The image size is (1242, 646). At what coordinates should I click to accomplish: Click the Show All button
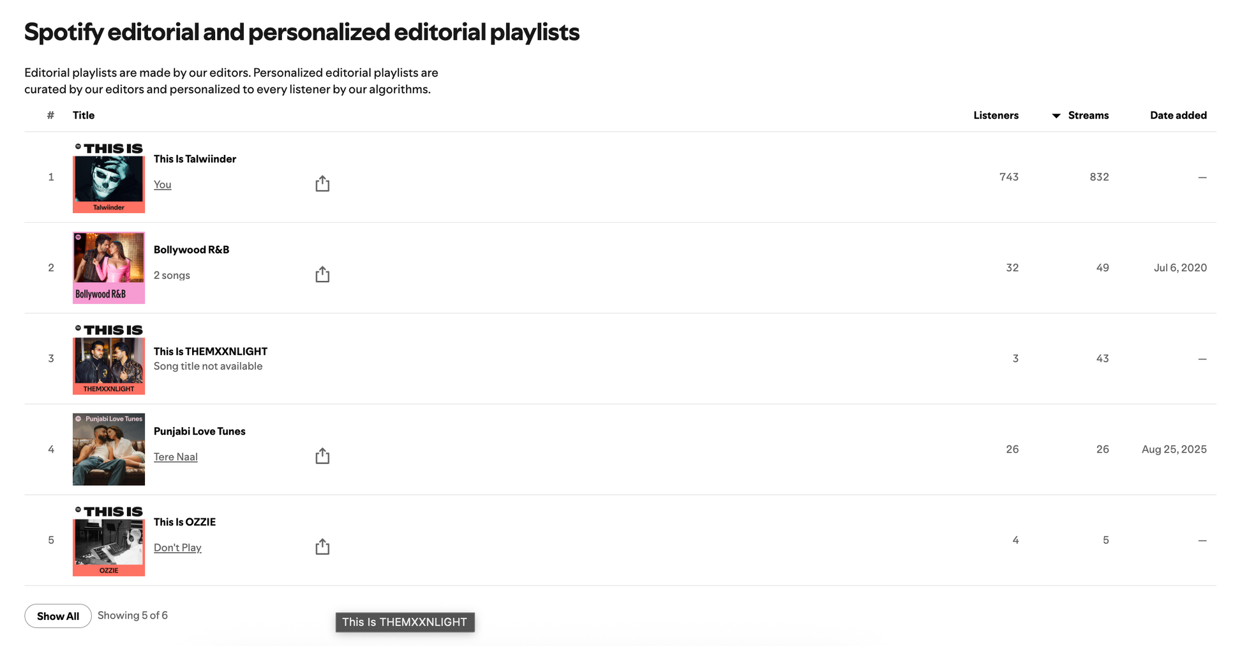(58, 616)
